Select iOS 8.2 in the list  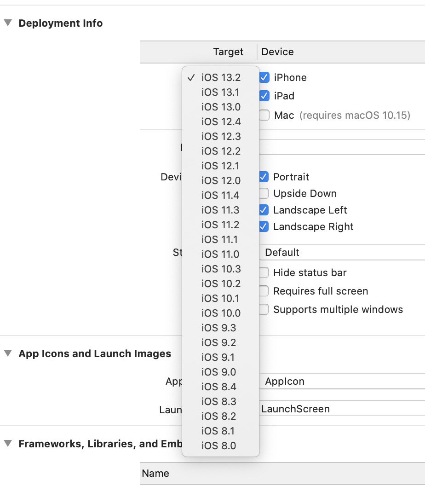tap(221, 416)
